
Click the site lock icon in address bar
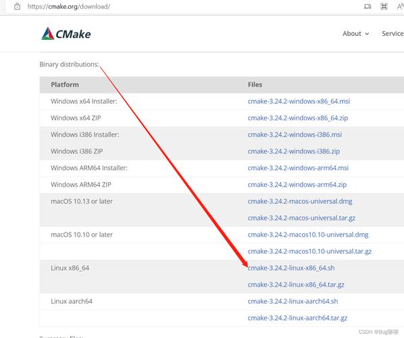[x=18, y=7]
